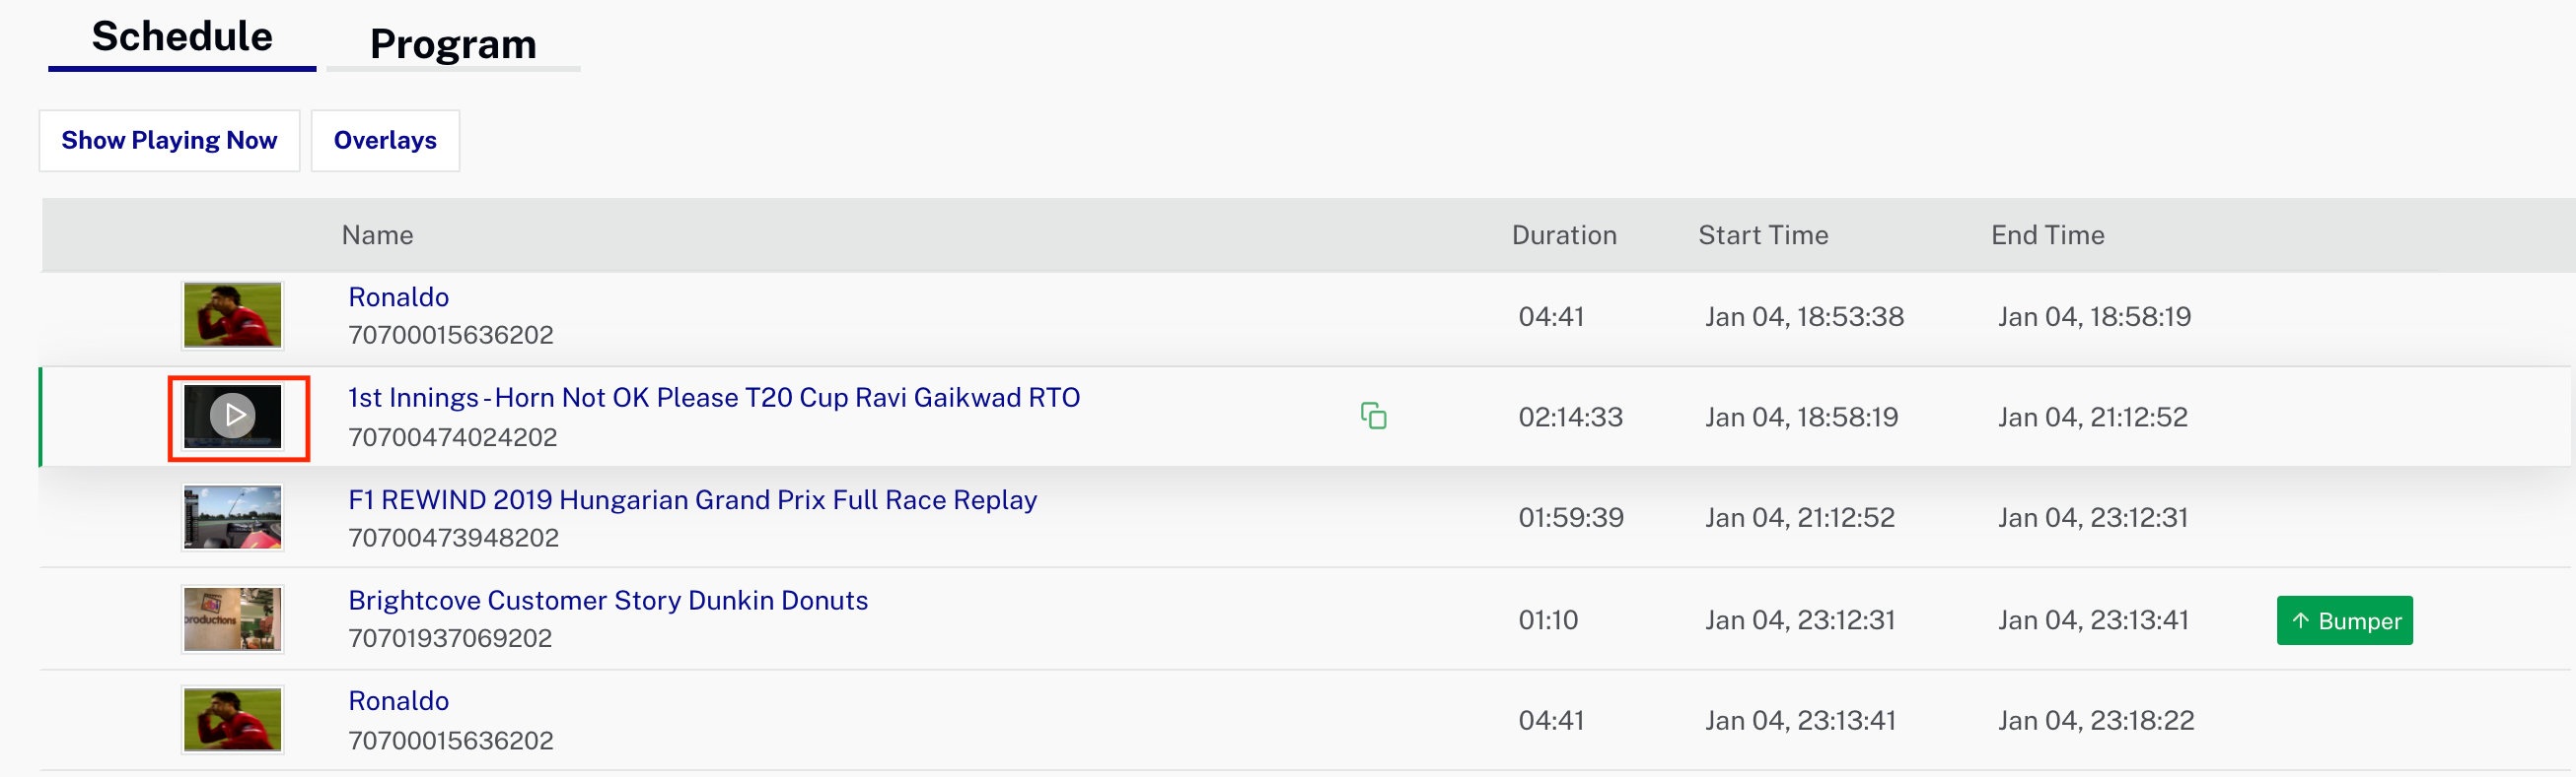Open the last Ronaldo video link

coord(398,701)
